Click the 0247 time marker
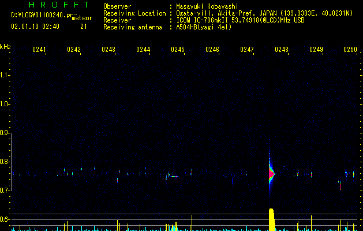The image size is (363, 231). pos(247,50)
